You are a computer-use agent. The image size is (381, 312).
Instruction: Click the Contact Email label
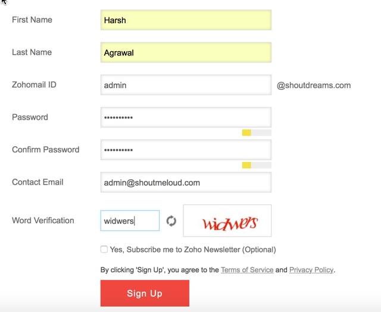38,182
